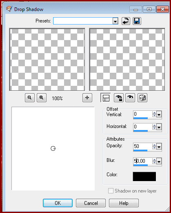
Task: Zoom in on the preview
Action: pyautogui.click(x=42, y=98)
